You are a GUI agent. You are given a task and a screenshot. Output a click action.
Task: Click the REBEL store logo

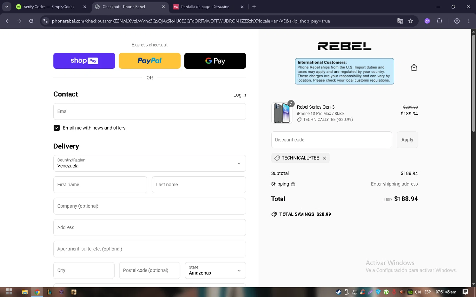click(344, 46)
